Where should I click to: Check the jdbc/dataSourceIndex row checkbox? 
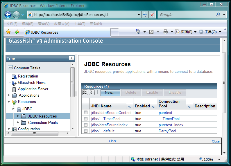85,125
